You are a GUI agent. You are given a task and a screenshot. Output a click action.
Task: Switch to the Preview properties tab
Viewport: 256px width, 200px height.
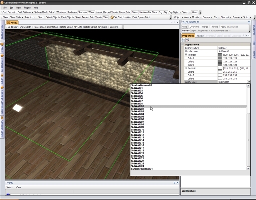[200, 36]
